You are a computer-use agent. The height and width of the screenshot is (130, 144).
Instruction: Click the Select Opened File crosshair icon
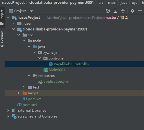click(x=108, y=11)
